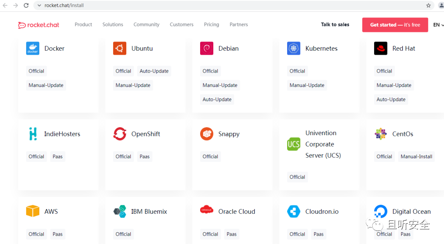Click Manual-Install tag on CentOs card
The height and width of the screenshot is (244, 444).
tap(416, 157)
